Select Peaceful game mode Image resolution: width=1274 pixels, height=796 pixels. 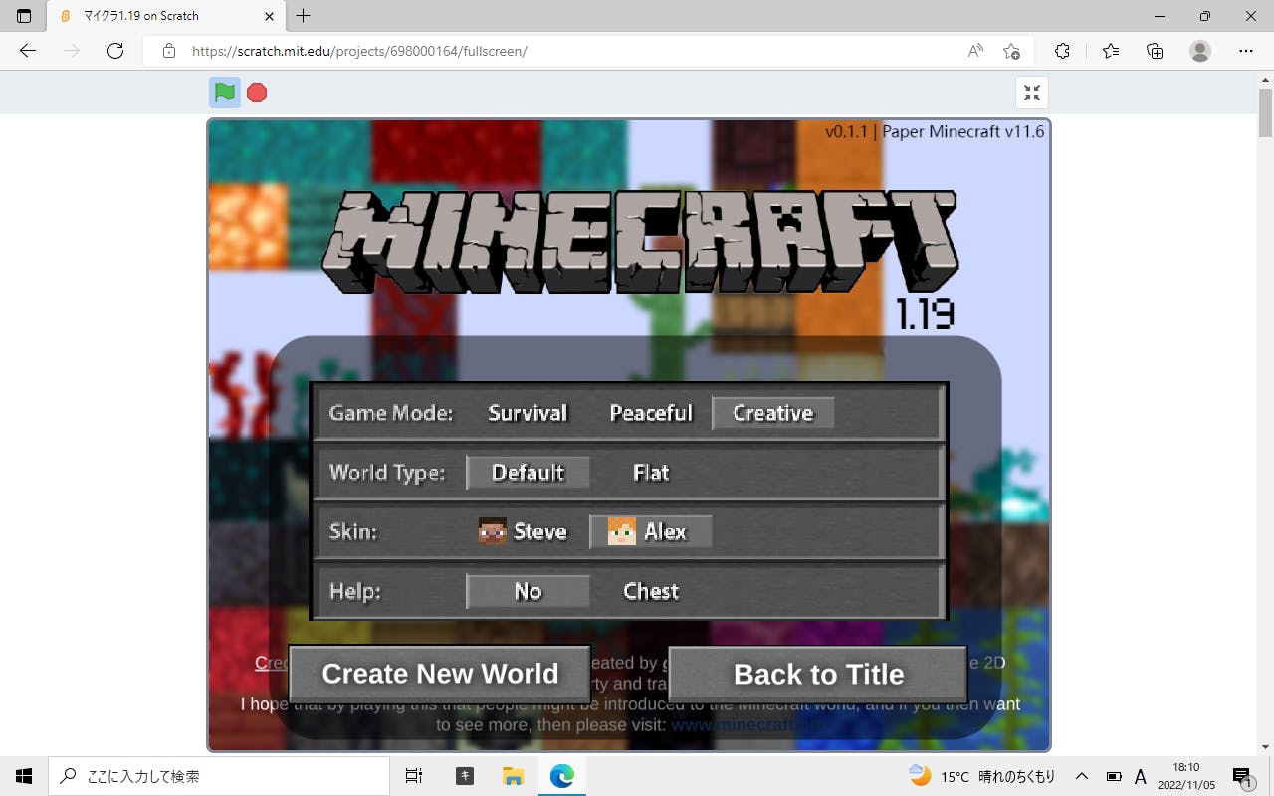point(651,413)
